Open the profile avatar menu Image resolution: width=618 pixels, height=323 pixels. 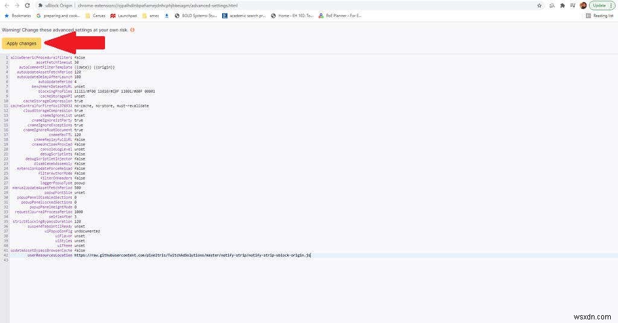point(584,5)
